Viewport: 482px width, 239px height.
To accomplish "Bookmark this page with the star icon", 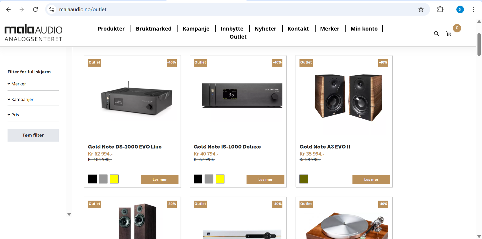I will point(421,10).
